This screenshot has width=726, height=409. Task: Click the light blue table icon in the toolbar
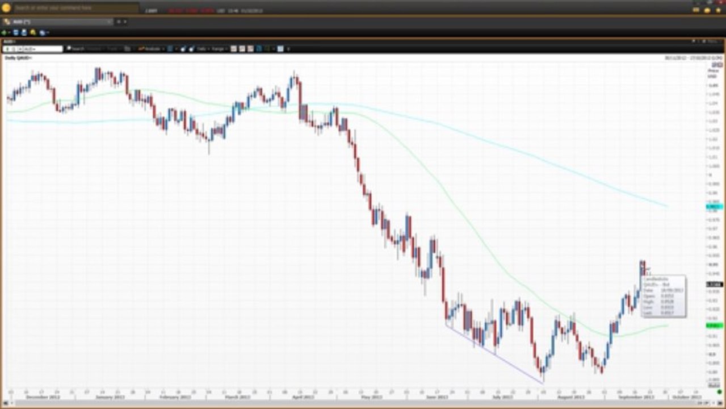tap(280, 49)
